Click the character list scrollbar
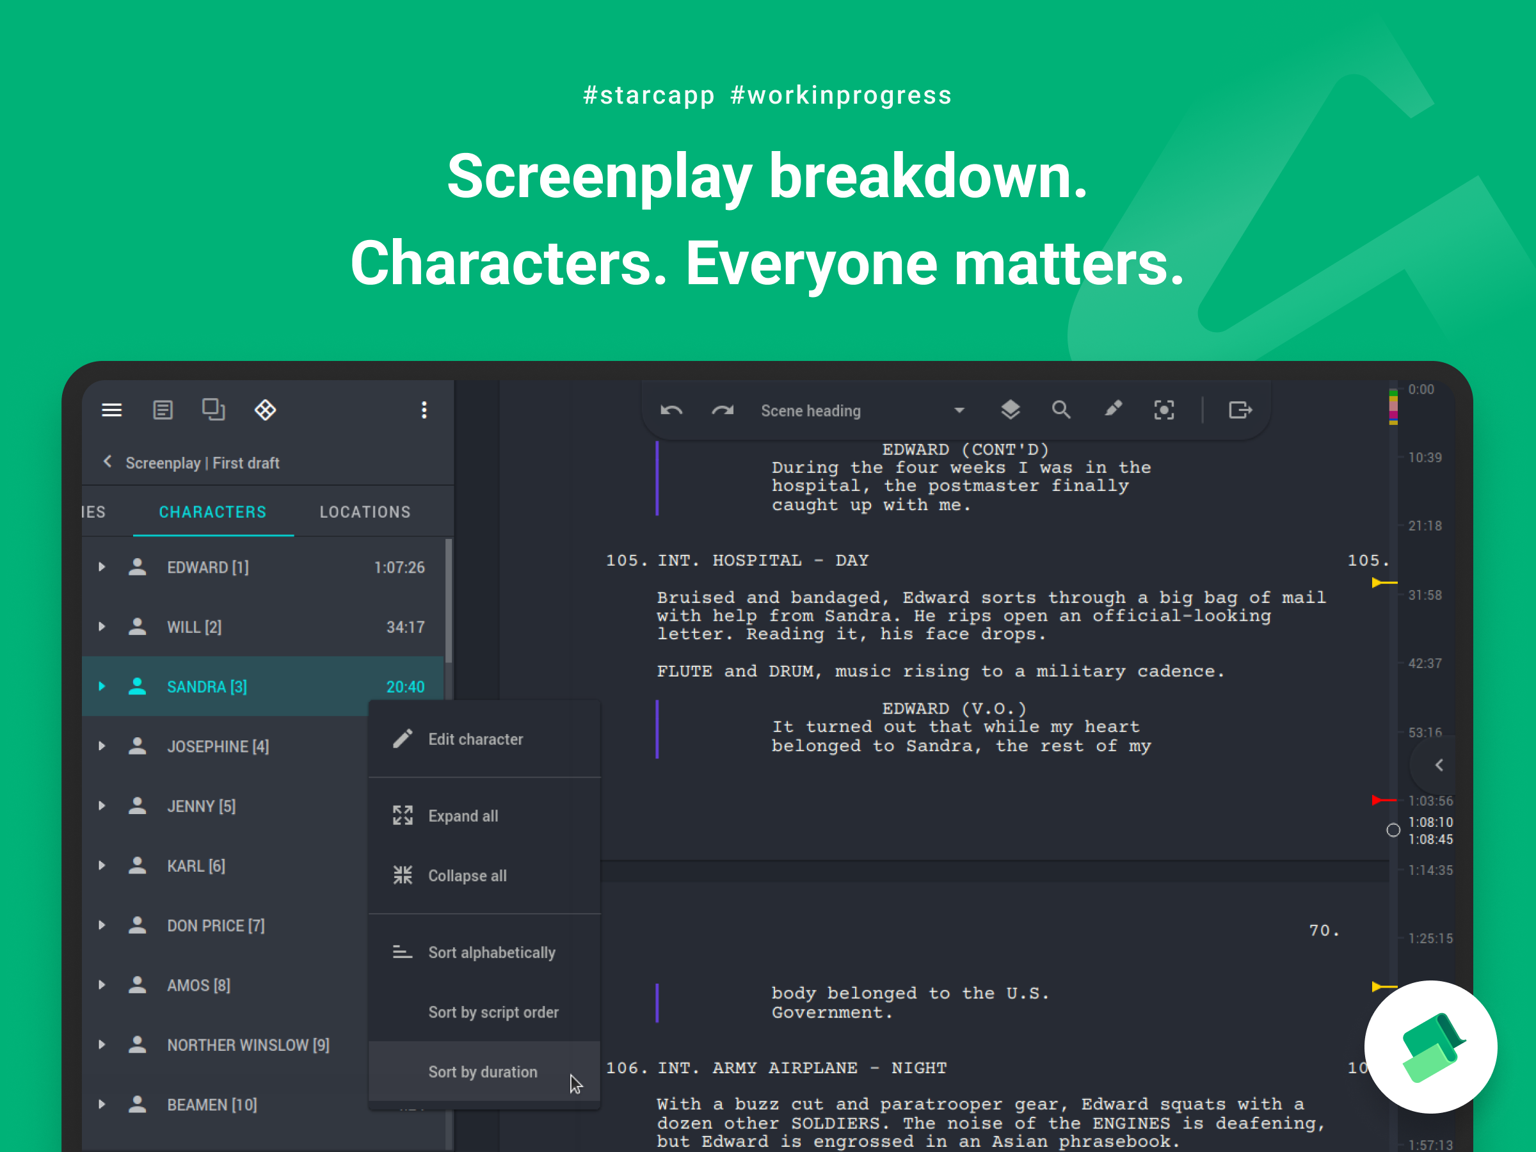The image size is (1536, 1152). click(x=449, y=602)
